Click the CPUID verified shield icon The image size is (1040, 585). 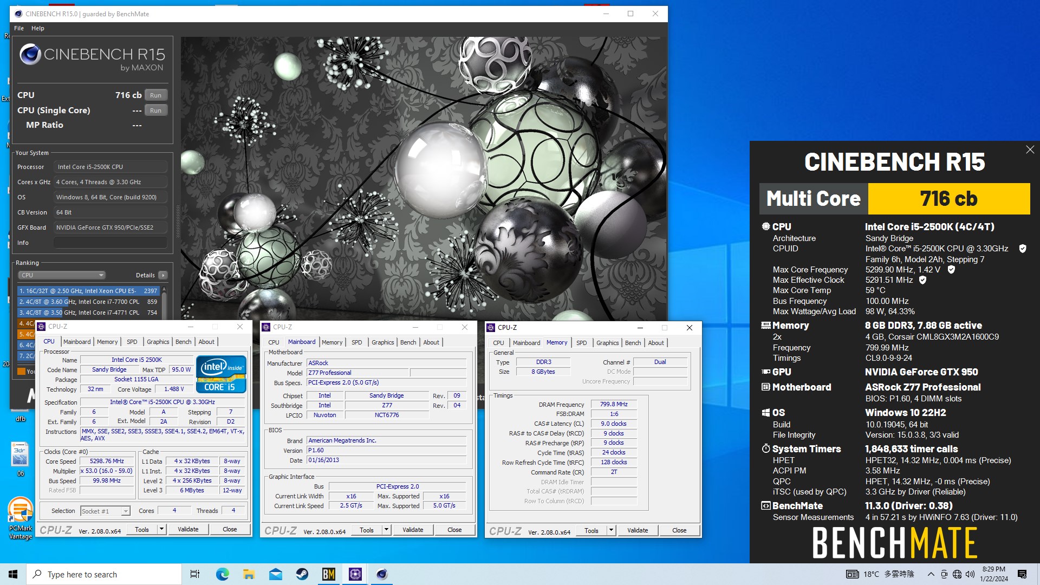tap(1023, 249)
